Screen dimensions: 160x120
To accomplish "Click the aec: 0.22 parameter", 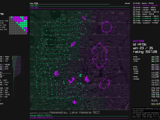I will [x=155, y=59].
